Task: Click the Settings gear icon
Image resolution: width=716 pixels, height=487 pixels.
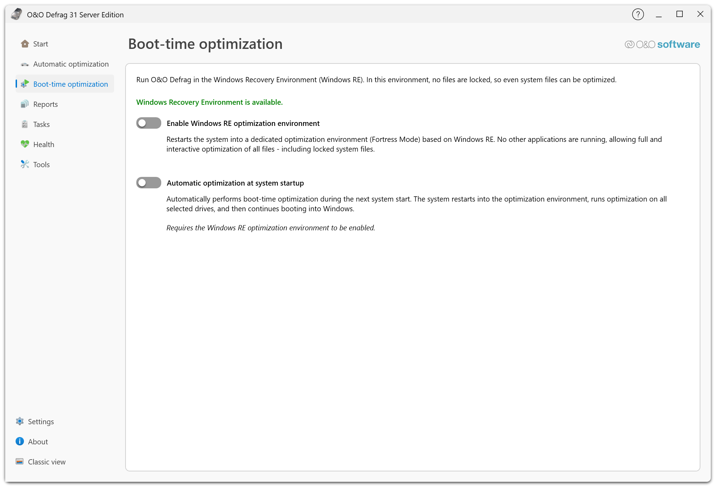Action: click(20, 421)
